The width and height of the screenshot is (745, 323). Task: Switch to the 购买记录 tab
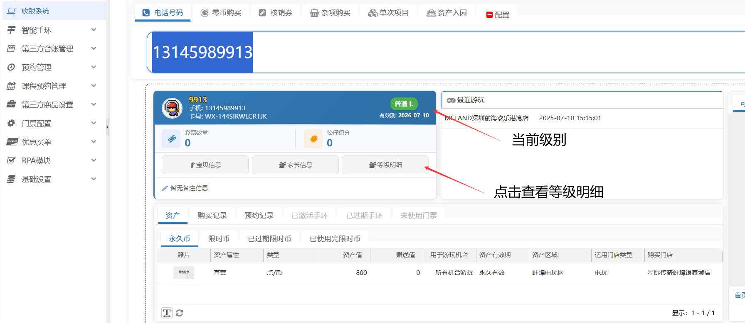pos(212,216)
